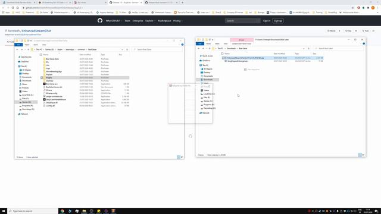Select the Beat Saber.exe application

(x=52, y=84)
